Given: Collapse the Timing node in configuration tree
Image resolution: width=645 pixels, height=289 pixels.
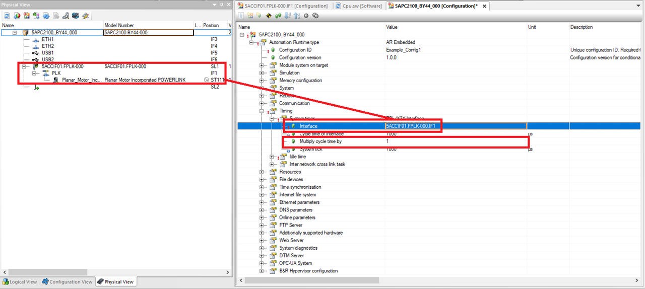Looking at the screenshot, I should point(262,111).
